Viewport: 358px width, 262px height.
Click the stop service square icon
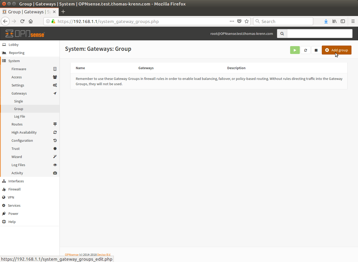tap(316, 50)
